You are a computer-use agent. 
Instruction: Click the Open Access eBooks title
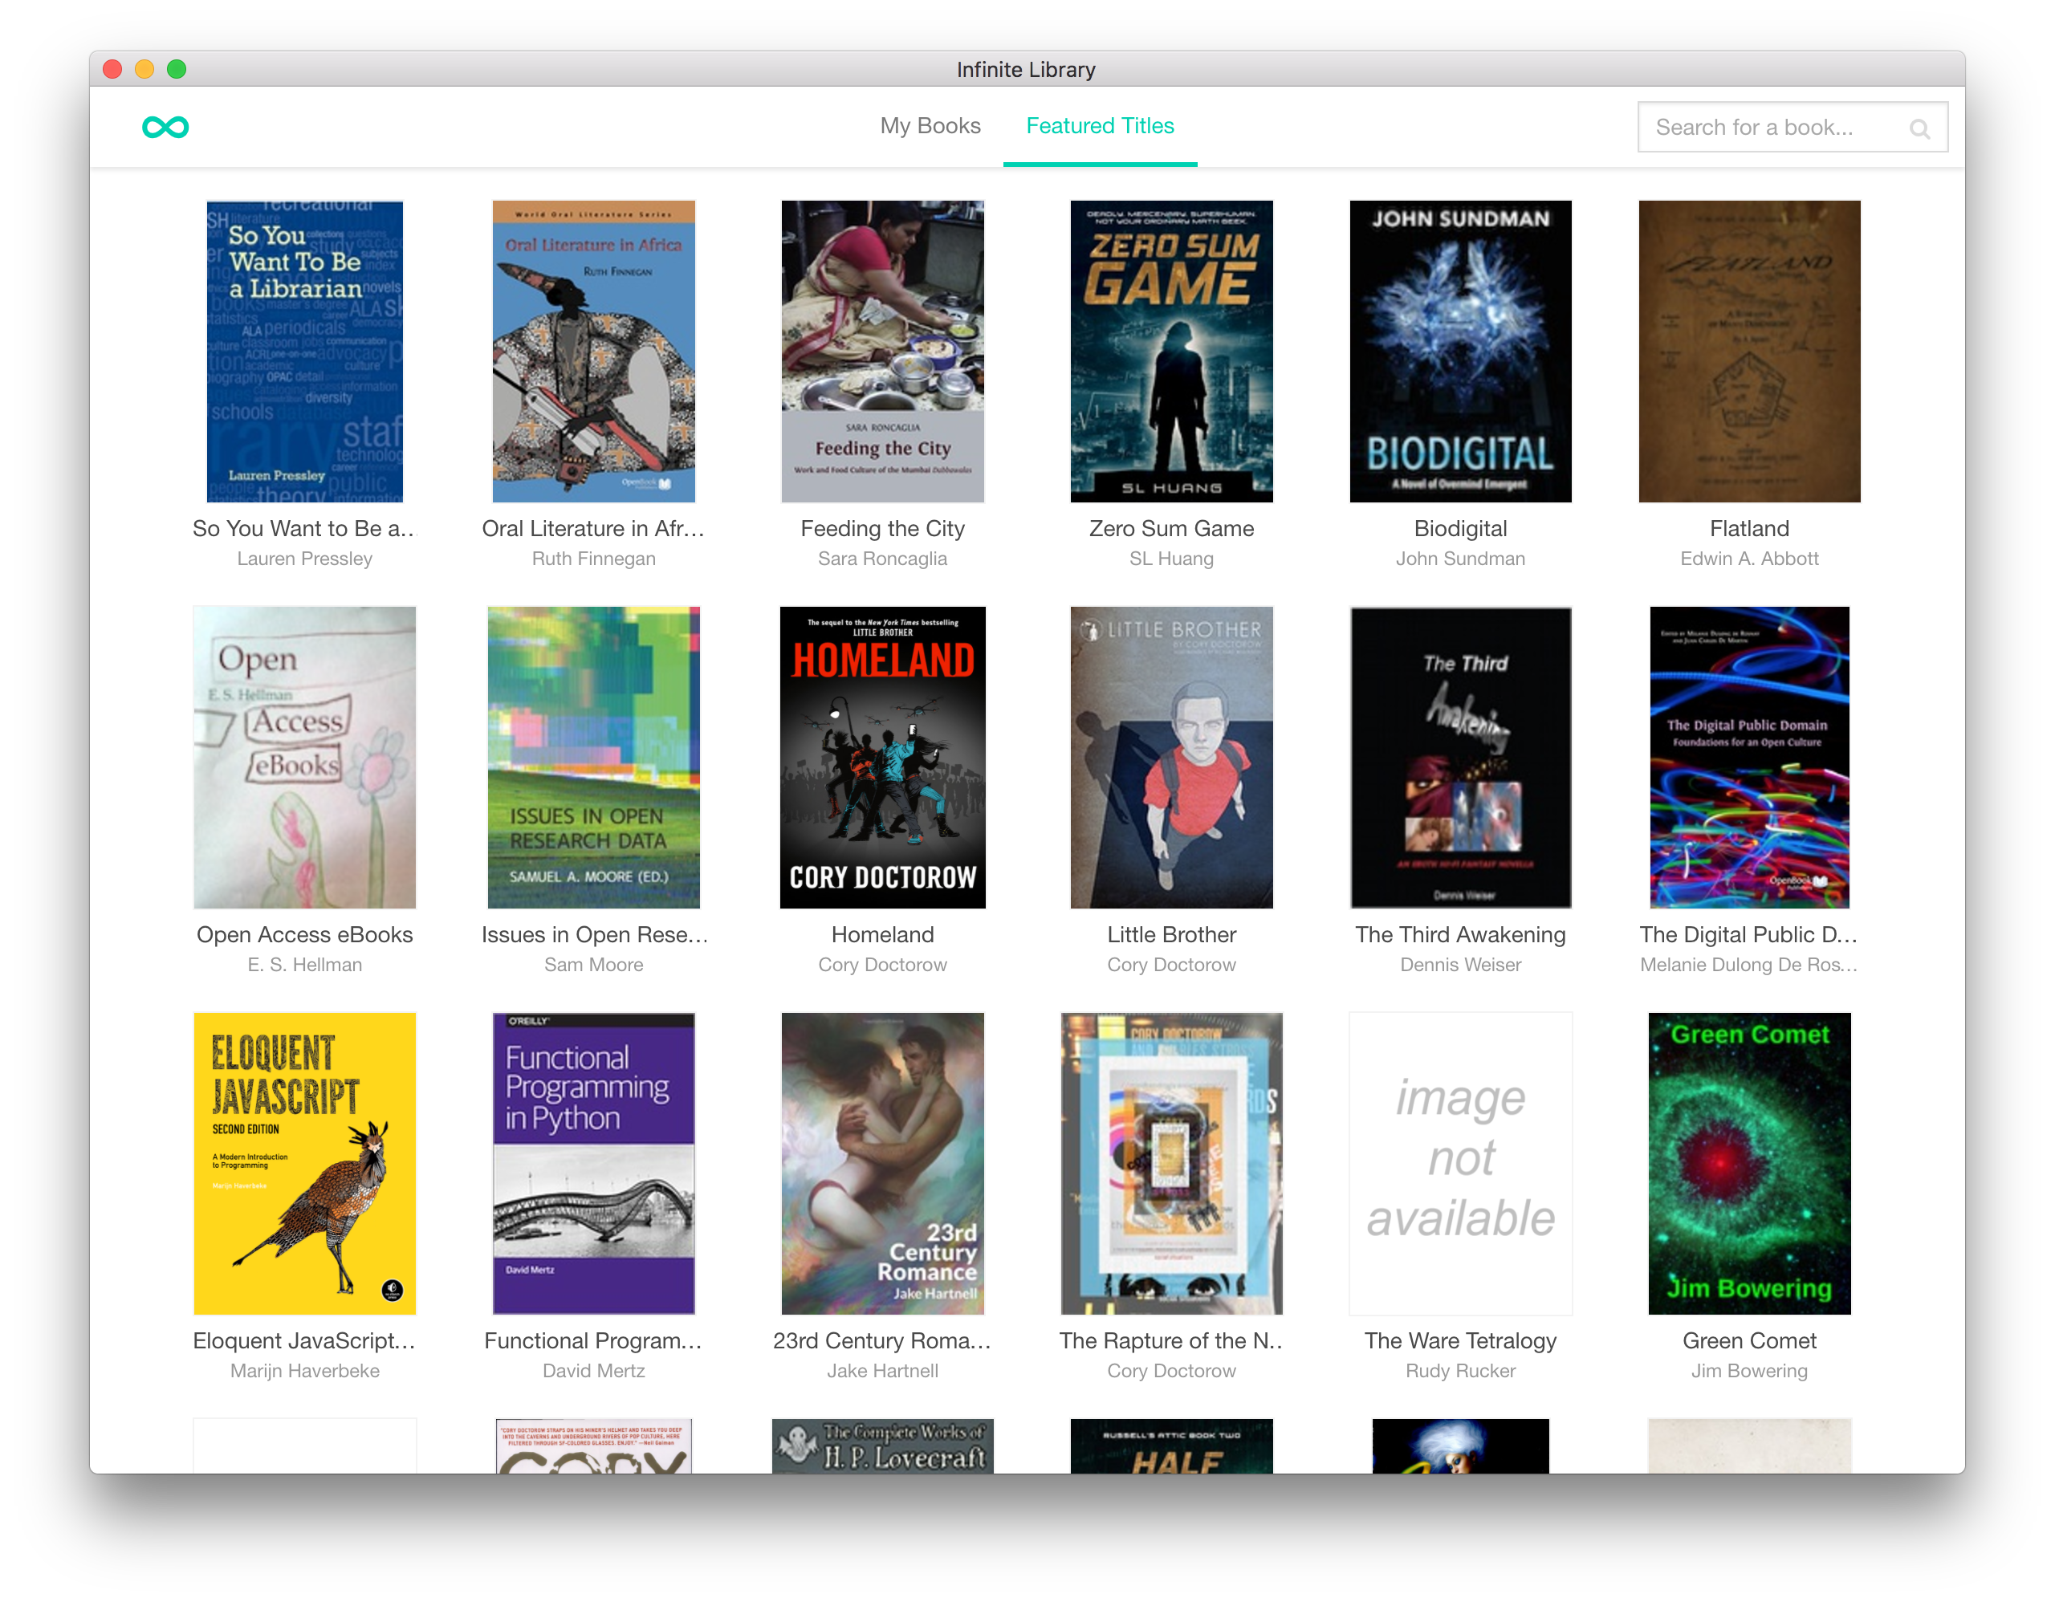tap(305, 935)
